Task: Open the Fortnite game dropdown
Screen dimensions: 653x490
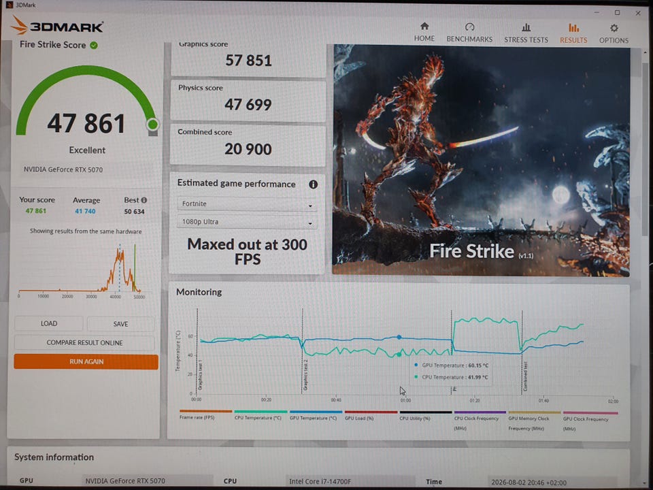Action: coord(247,203)
